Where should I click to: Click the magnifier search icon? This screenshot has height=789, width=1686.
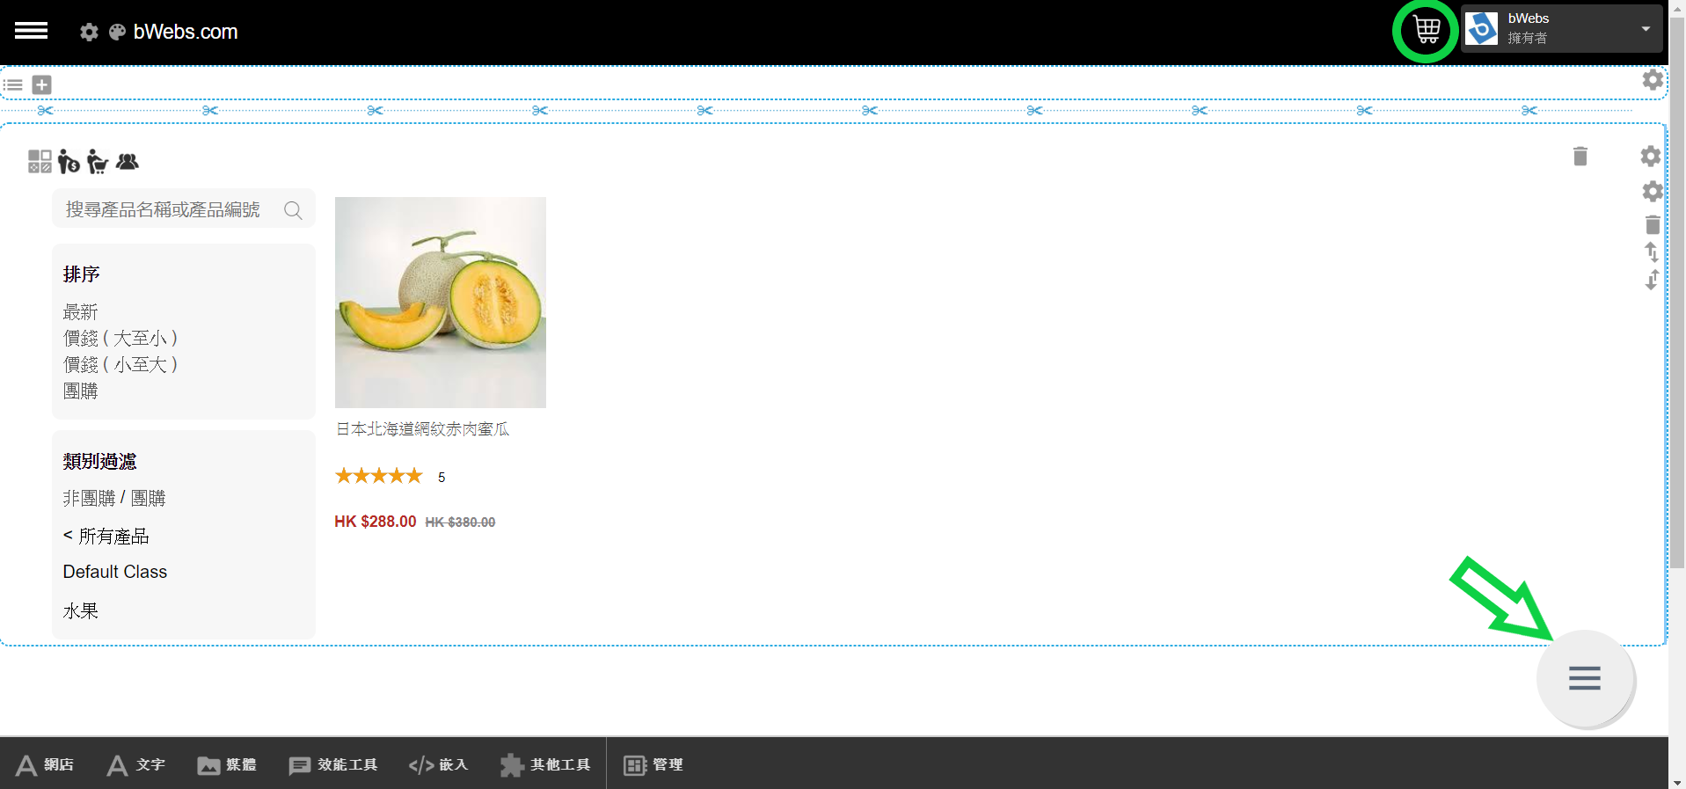293,210
